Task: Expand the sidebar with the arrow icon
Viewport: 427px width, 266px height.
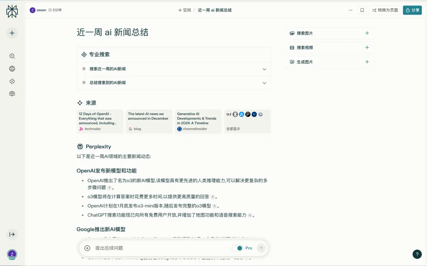Action: tap(12, 234)
